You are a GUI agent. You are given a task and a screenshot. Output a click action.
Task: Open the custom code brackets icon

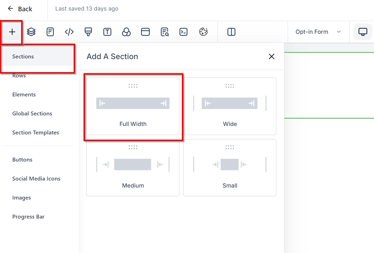click(x=69, y=32)
